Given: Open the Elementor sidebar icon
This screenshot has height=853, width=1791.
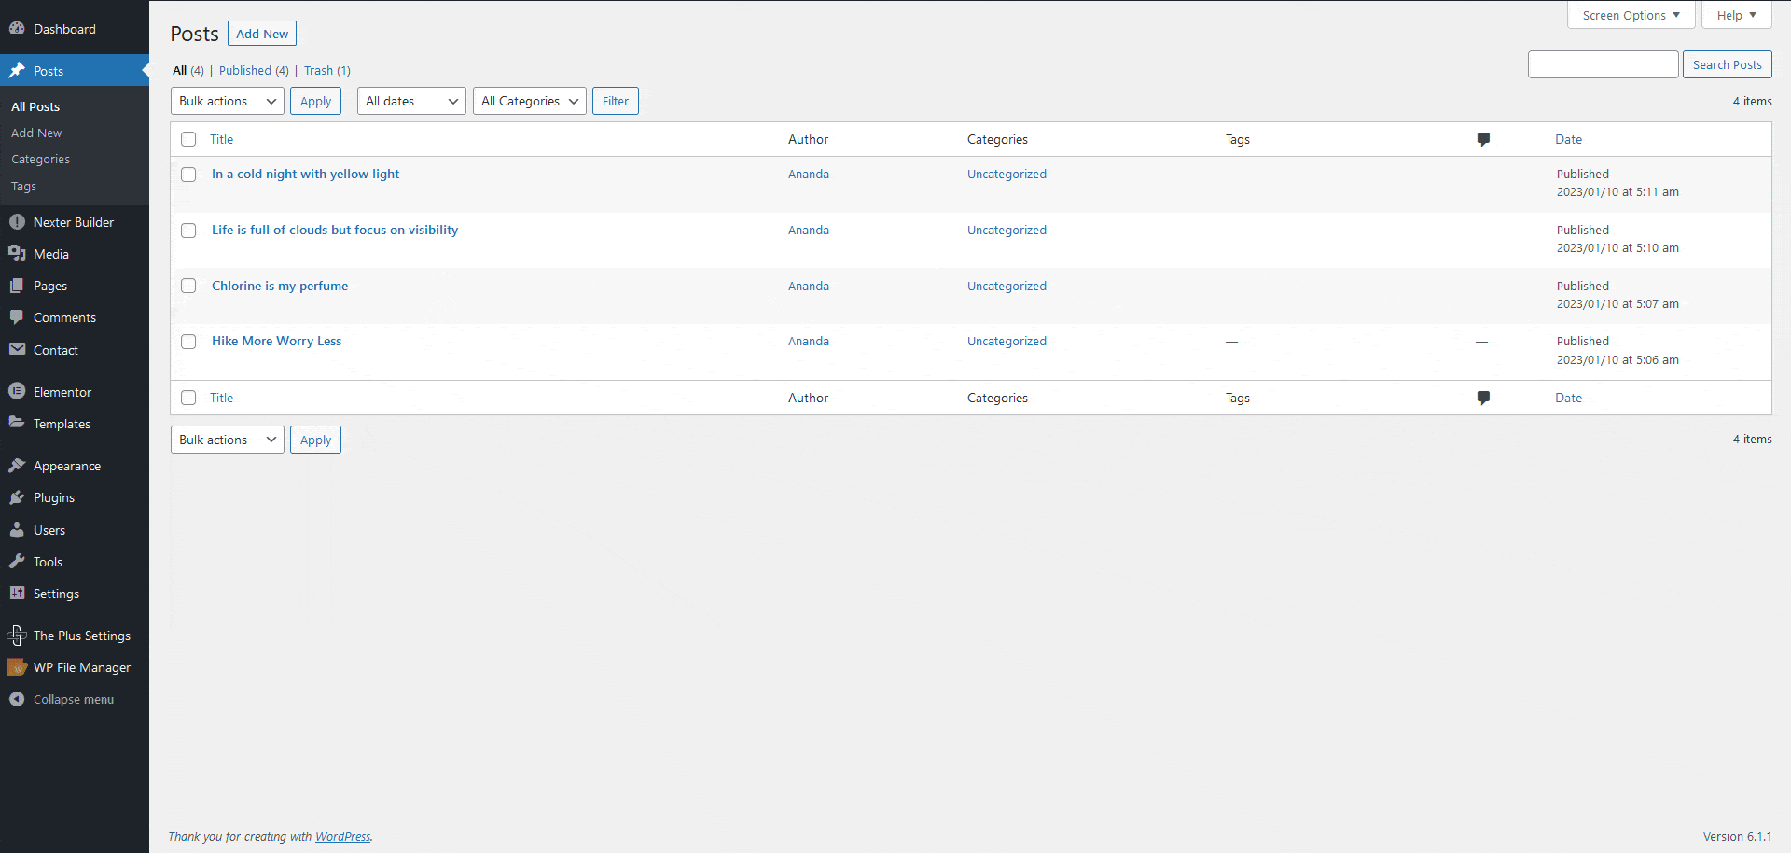Looking at the screenshot, I should point(18,391).
